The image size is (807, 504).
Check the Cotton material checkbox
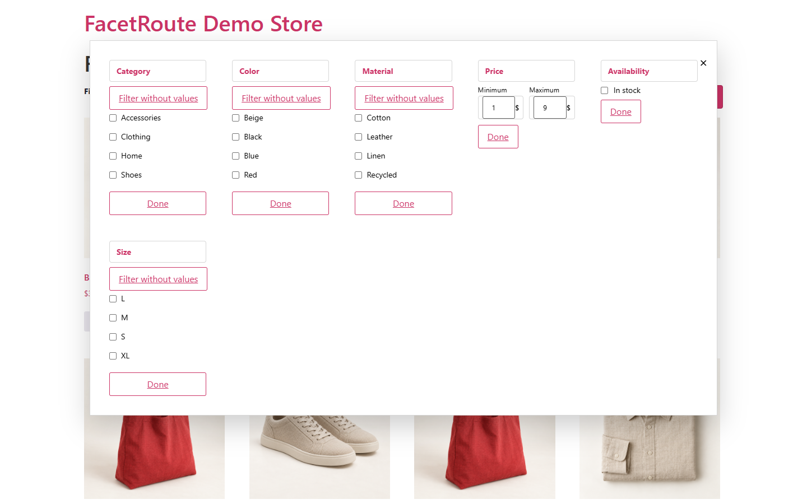358,118
